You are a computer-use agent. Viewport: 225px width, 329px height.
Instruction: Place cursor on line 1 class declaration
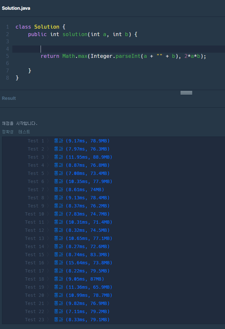point(41,27)
